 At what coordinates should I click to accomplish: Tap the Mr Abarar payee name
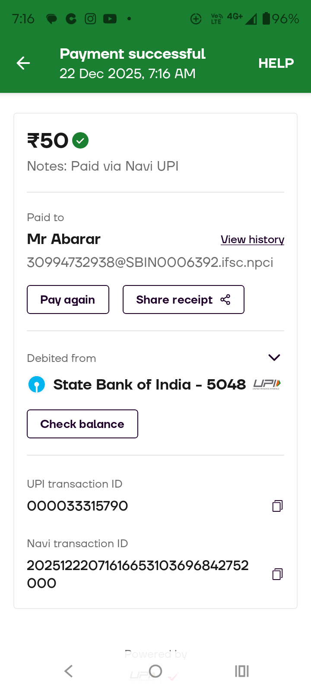click(x=63, y=239)
